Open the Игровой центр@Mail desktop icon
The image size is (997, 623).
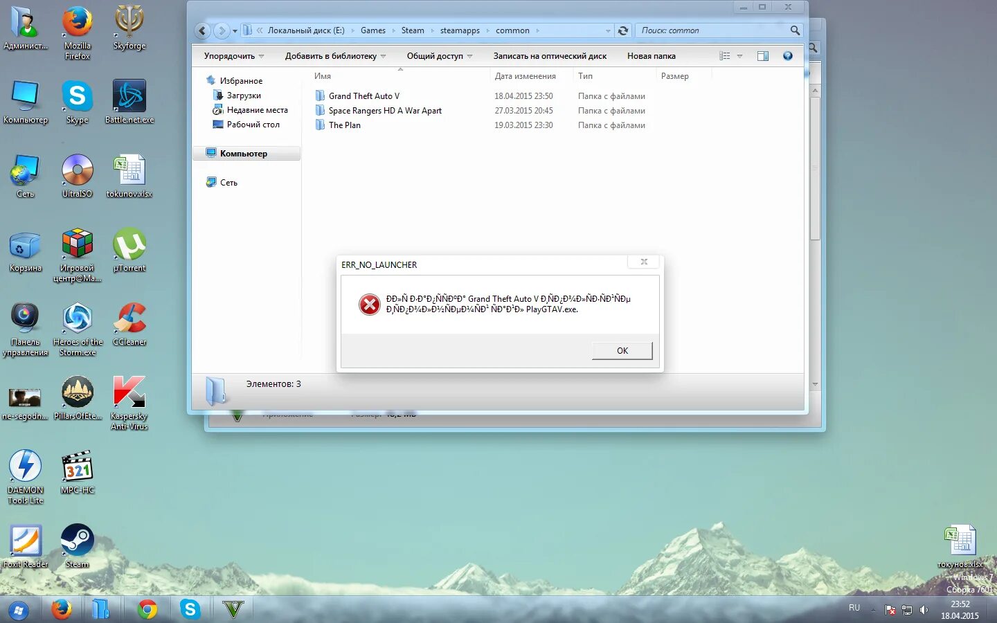[x=77, y=255]
